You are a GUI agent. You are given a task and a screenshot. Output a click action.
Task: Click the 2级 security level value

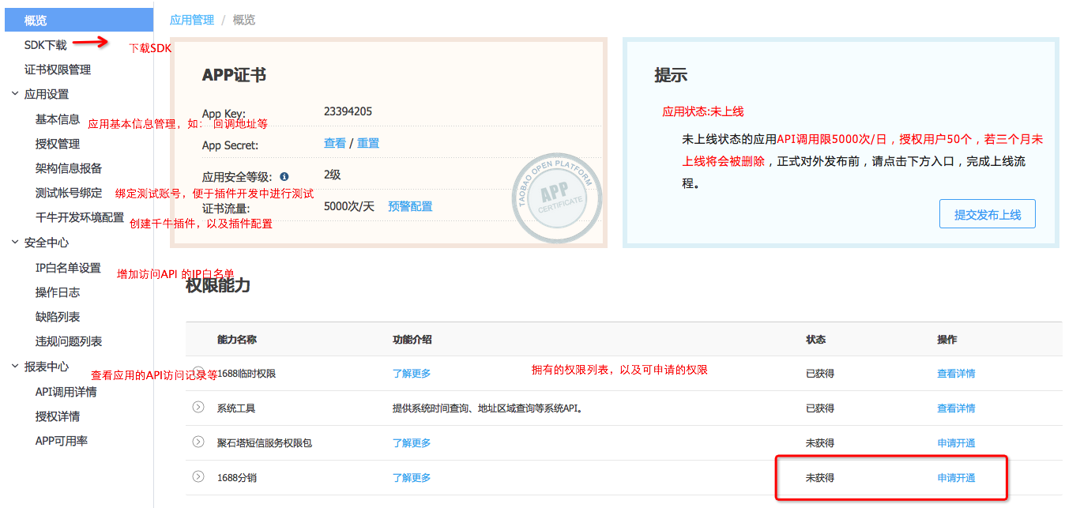click(333, 175)
